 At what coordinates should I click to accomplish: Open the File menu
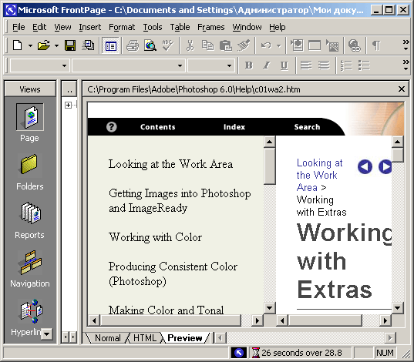19,27
